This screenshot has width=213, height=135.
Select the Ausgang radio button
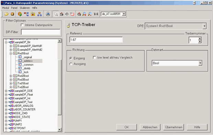pyautogui.click(x=71, y=64)
